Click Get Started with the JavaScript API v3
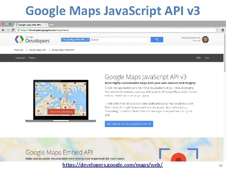Screen dimensions: 226x169 (x=129, y=124)
